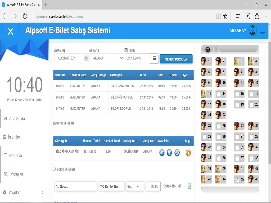Click the orange Bilgi info icon
Image resolution: width=271 pixels, height=203 pixels.
[x=188, y=153]
